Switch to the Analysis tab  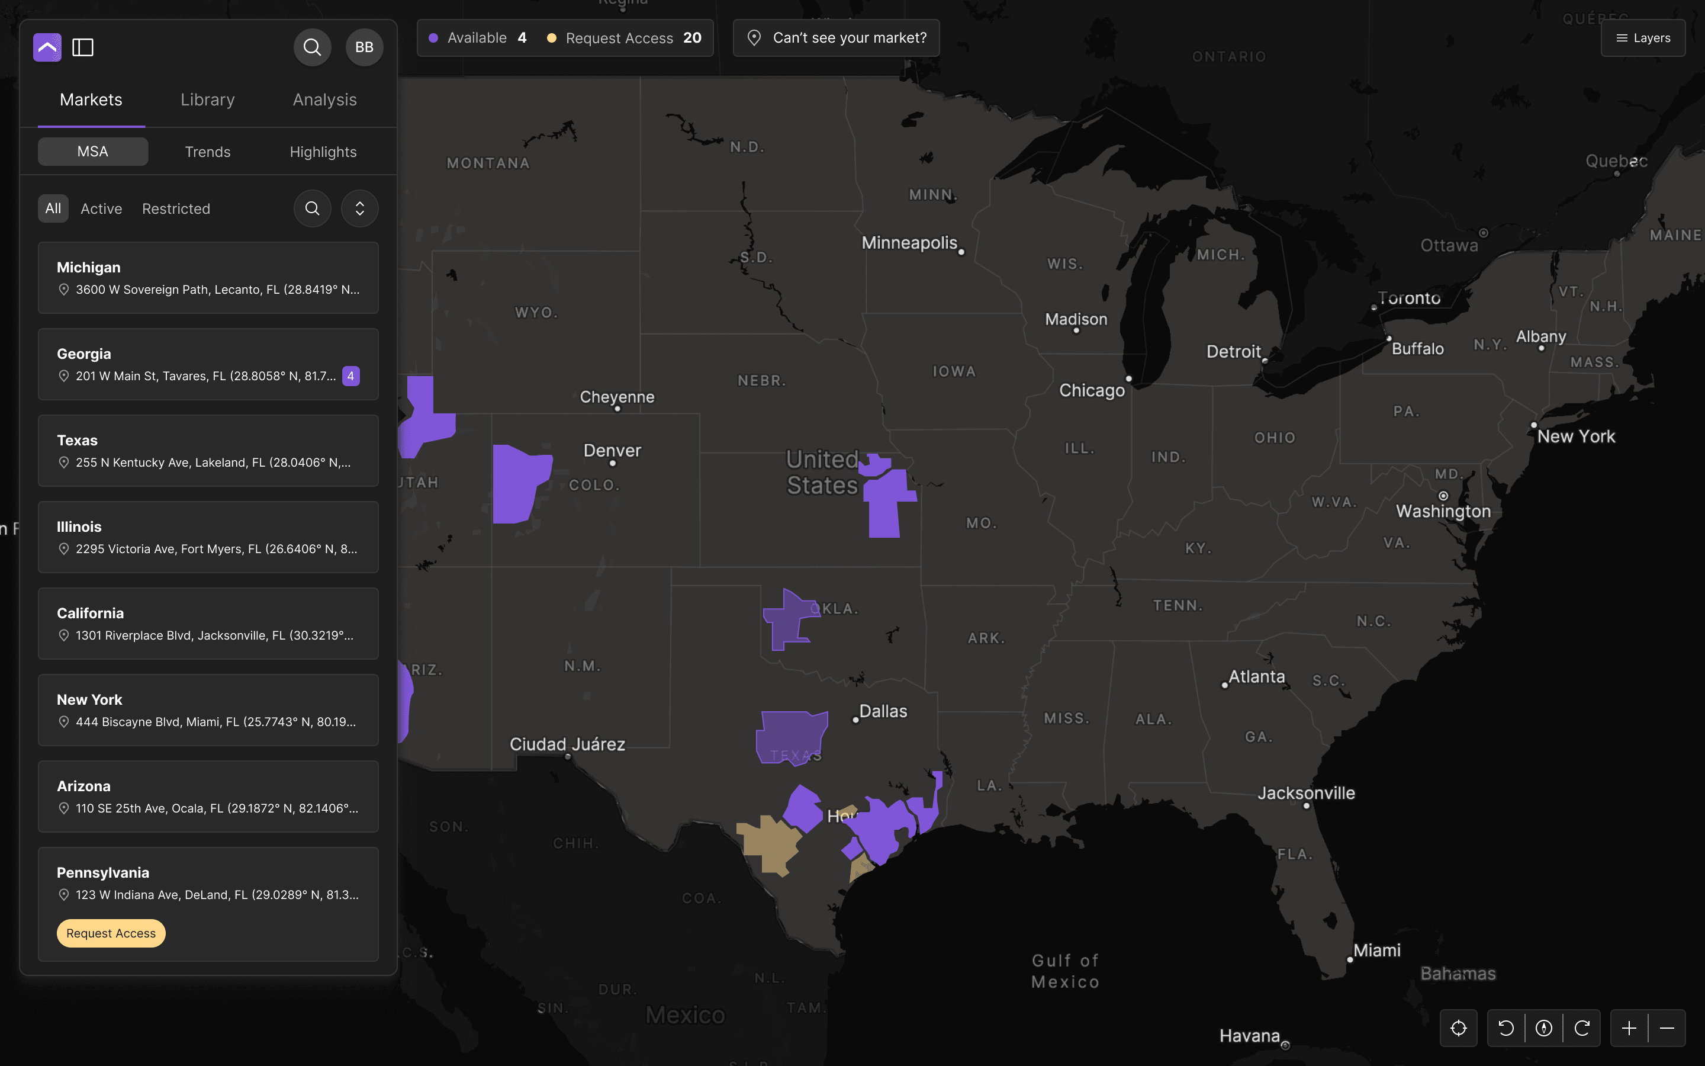(x=325, y=100)
